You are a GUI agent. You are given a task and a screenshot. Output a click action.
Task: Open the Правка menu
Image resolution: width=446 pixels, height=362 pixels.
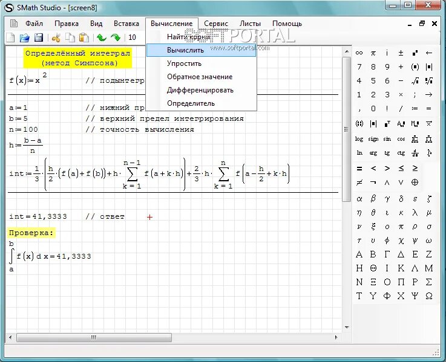click(67, 24)
